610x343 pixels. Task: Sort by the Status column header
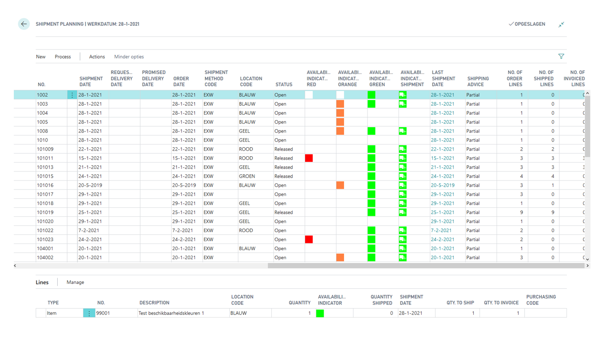(x=284, y=84)
